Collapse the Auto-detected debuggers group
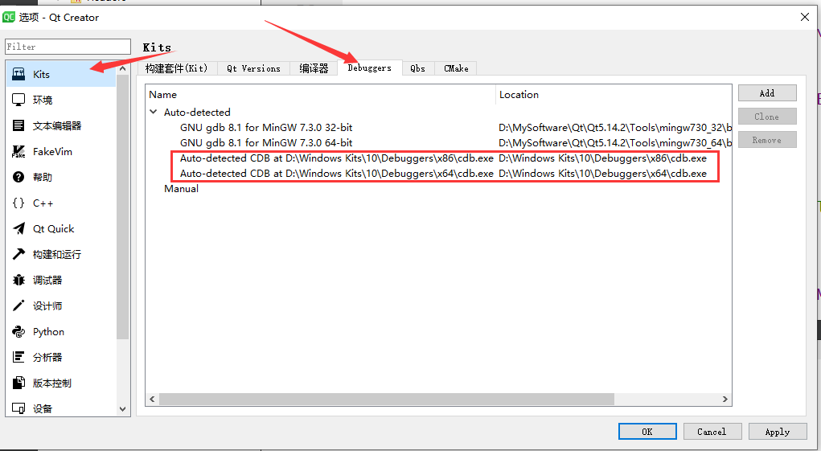Screen dimensions: 821x451 coord(154,112)
